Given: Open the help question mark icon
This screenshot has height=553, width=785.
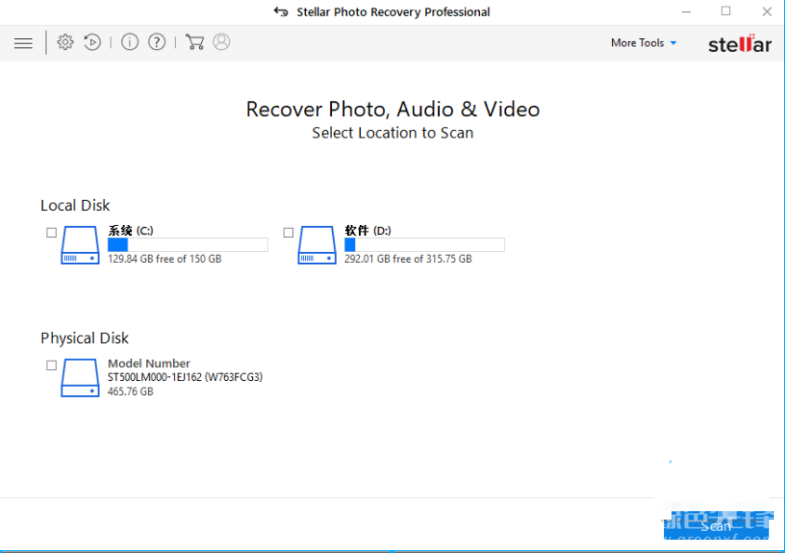Looking at the screenshot, I should click(156, 42).
